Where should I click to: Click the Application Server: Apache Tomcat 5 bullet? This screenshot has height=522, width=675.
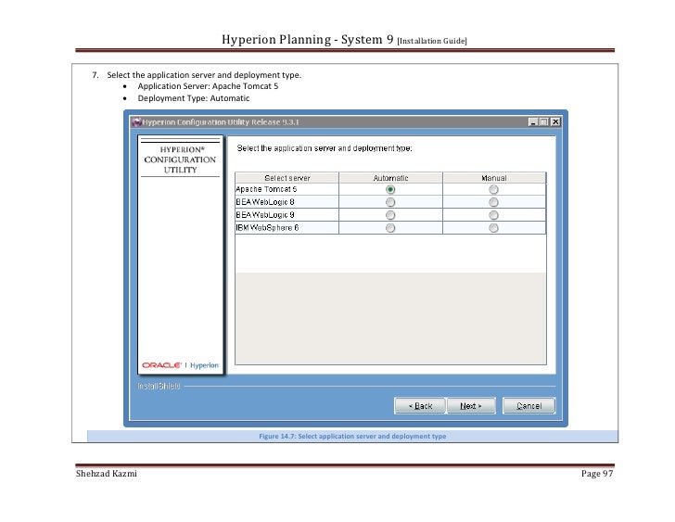pyautogui.click(x=208, y=86)
